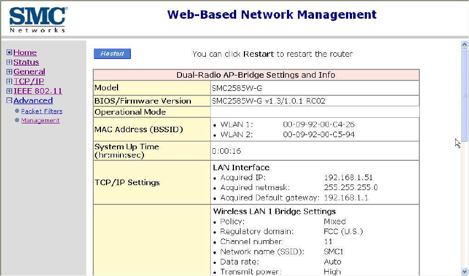
Task: Click the 'Operational Mode' row label
Action: (x=130, y=112)
